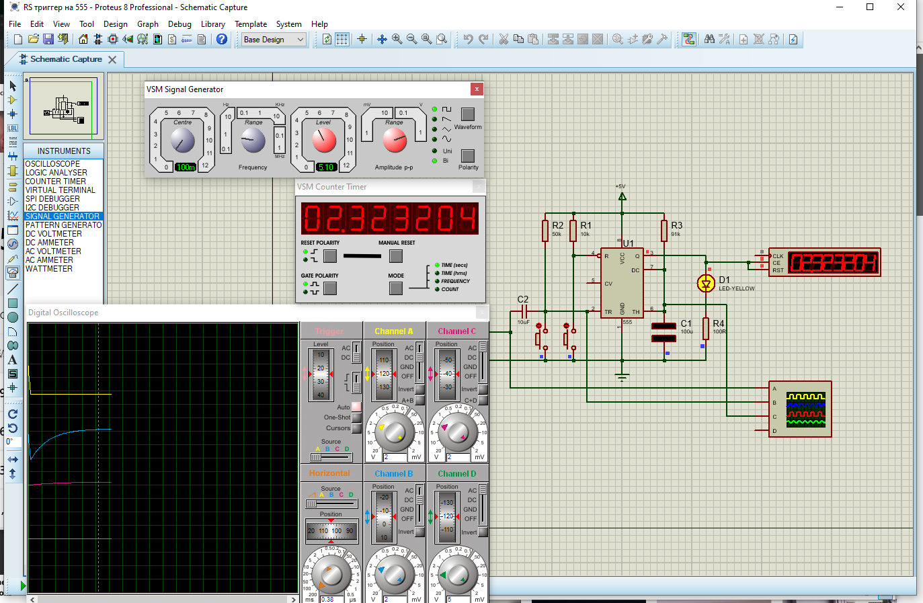This screenshot has width=923, height=603.
Task: Click the New Design toolbar icon
Action: coord(18,40)
